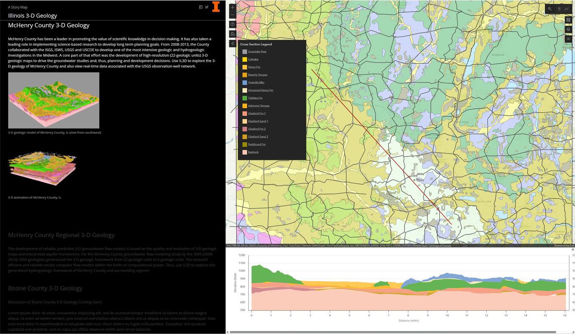Open the layers list panel
Viewport: 575px width, 334px height.
click(x=568, y=29)
